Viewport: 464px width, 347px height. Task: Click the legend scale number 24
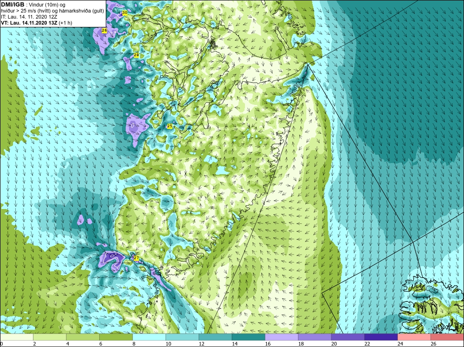pyautogui.click(x=400, y=344)
